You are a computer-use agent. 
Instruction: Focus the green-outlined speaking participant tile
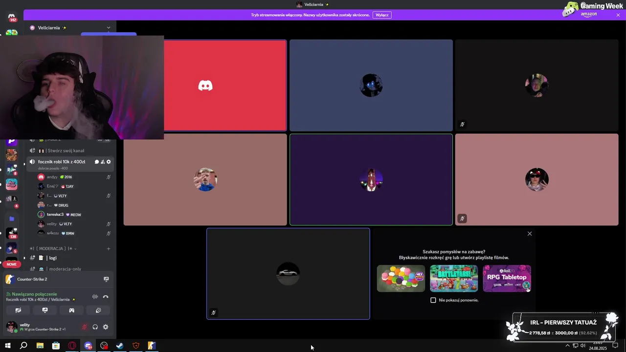371,179
